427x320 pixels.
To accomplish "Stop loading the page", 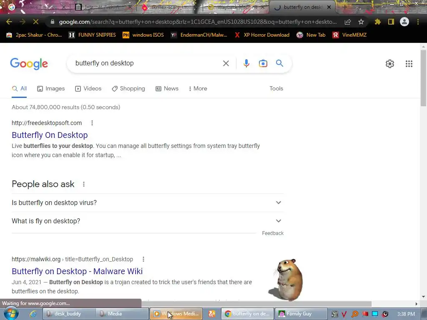I will click(36, 22).
